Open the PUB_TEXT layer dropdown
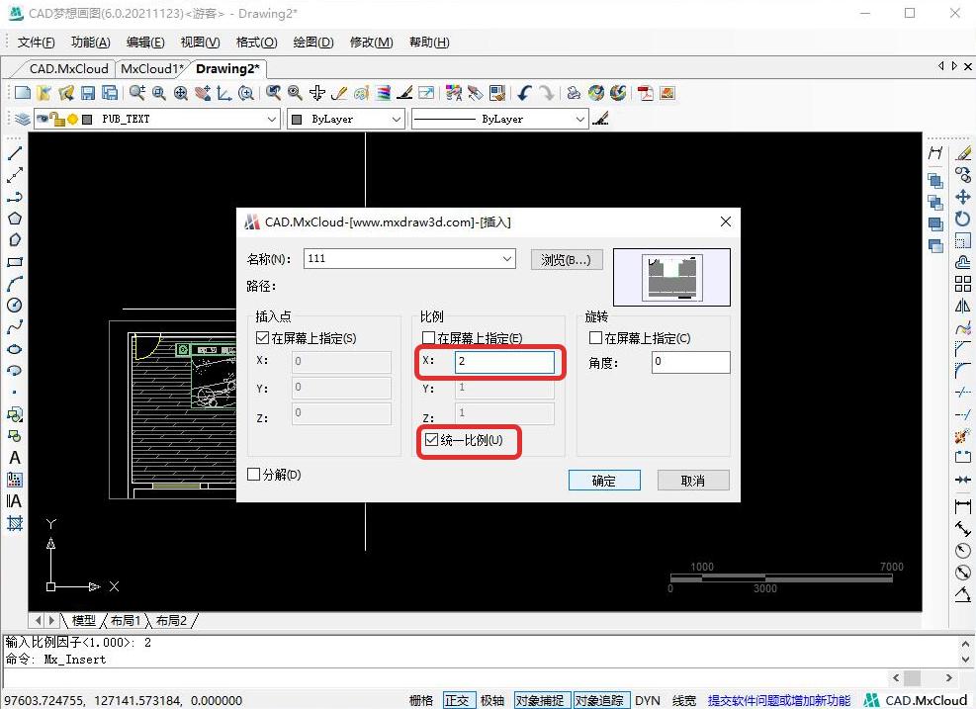 [x=272, y=119]
